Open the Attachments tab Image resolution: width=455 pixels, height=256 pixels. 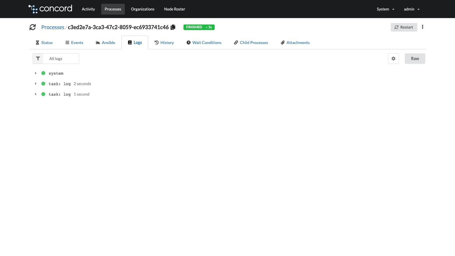point(295,43)
